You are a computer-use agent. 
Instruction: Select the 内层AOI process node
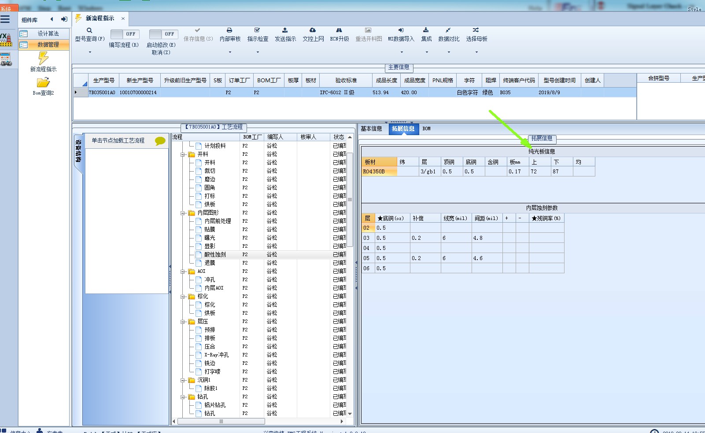(x=214, y=288)
